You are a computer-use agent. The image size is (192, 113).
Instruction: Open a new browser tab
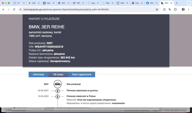[x=177, y=3]
